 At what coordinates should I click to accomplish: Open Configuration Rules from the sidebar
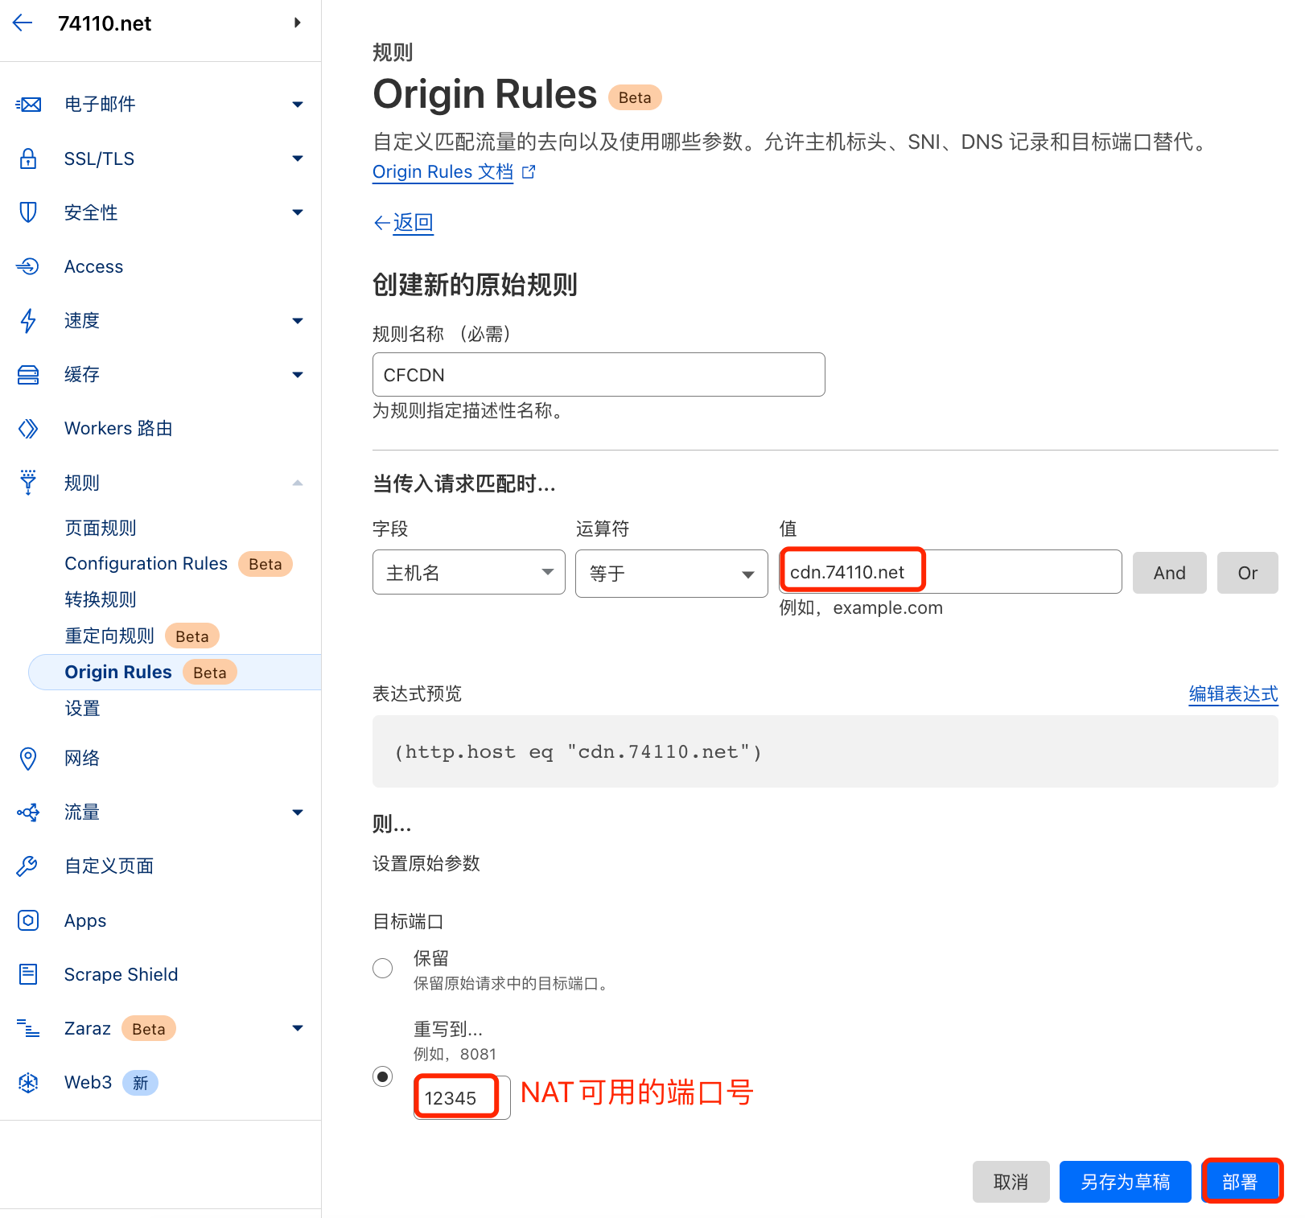146,563
